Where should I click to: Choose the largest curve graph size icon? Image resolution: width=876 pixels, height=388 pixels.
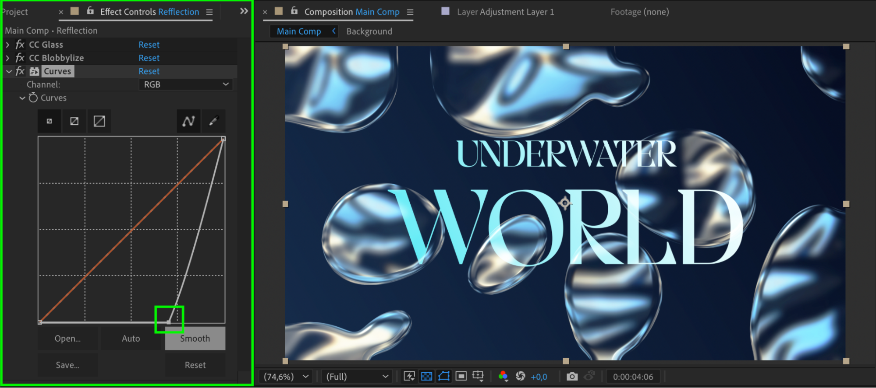pos(99,121)
